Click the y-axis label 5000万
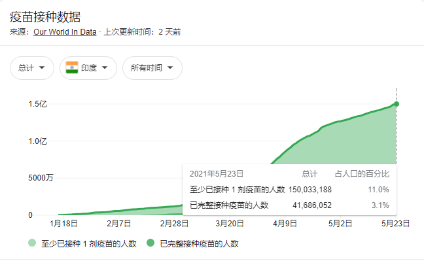 [41, 178]
